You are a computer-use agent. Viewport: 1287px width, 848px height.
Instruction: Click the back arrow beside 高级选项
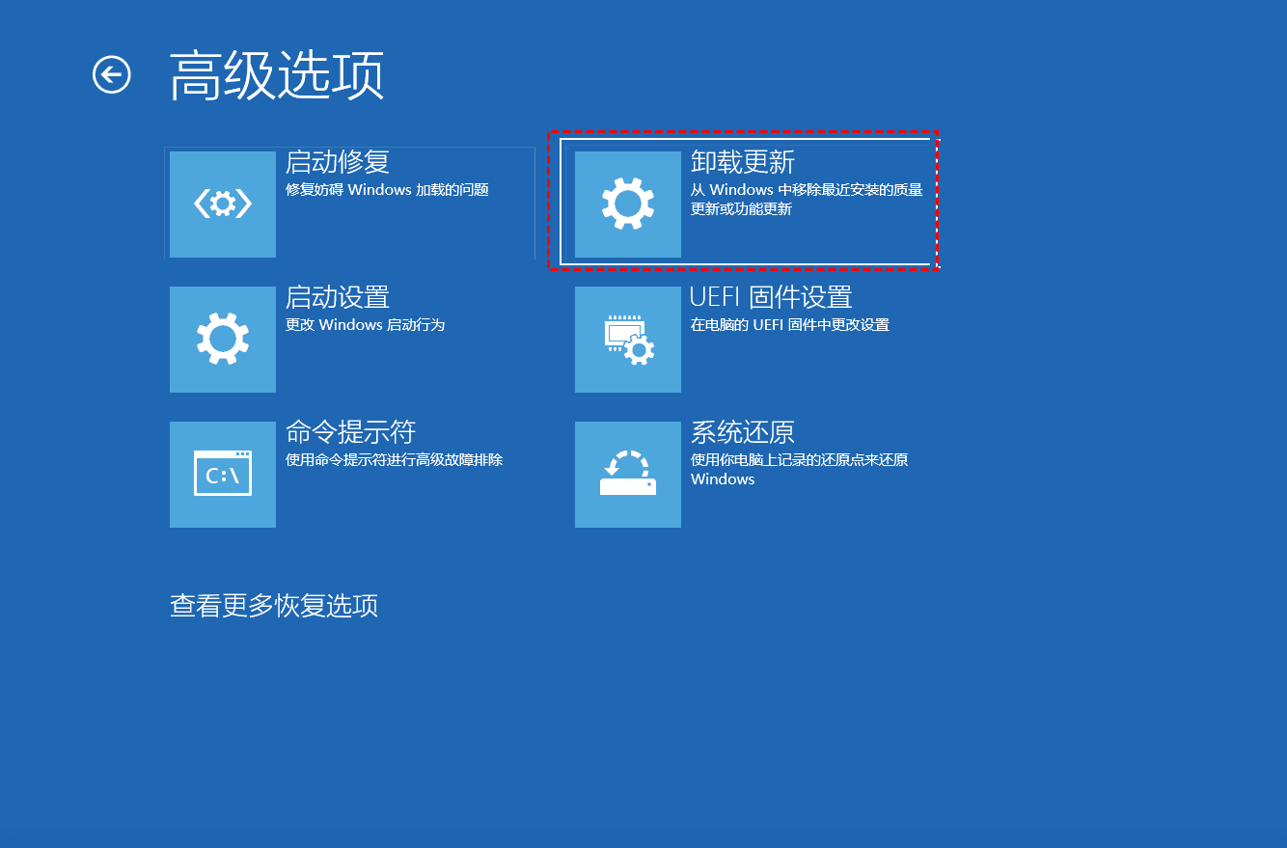[x=112, y=74]
